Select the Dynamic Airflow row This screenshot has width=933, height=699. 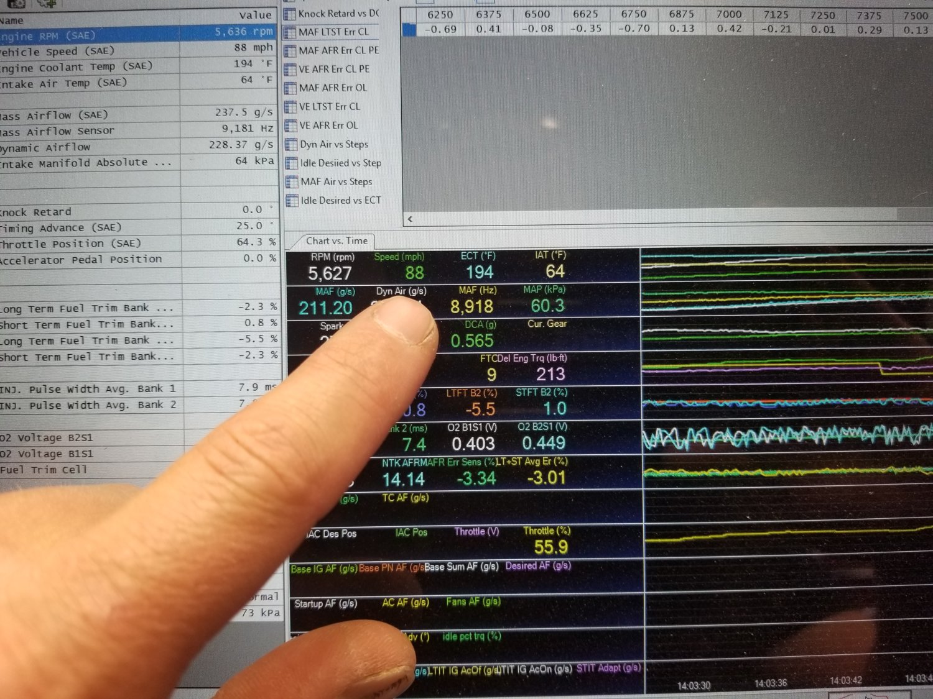coord(138,147)
